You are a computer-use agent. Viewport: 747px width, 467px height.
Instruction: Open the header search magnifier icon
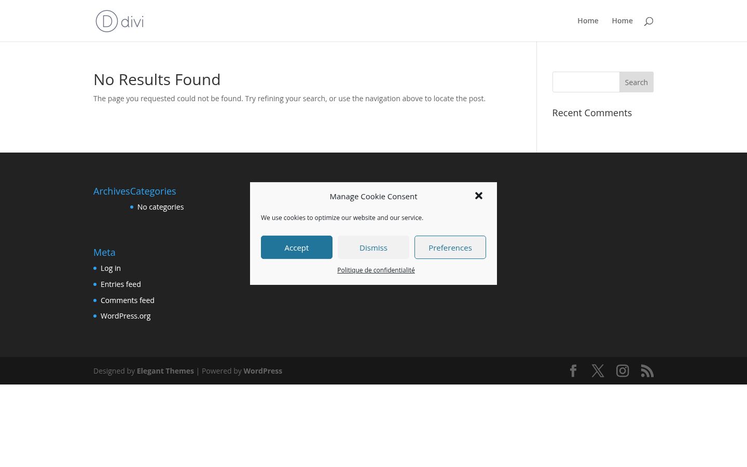click(648, 21)
